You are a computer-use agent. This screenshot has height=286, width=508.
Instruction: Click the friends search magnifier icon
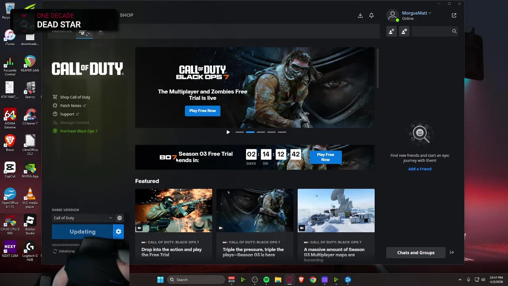454,31
